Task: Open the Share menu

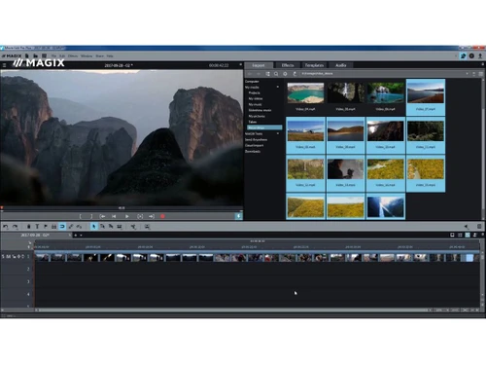Action: pyautogui.click(x=99, y=56)
